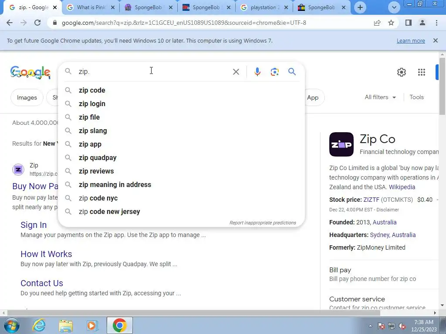Reload the current page
Screen dimensions: 446x334
click(37, 23)
